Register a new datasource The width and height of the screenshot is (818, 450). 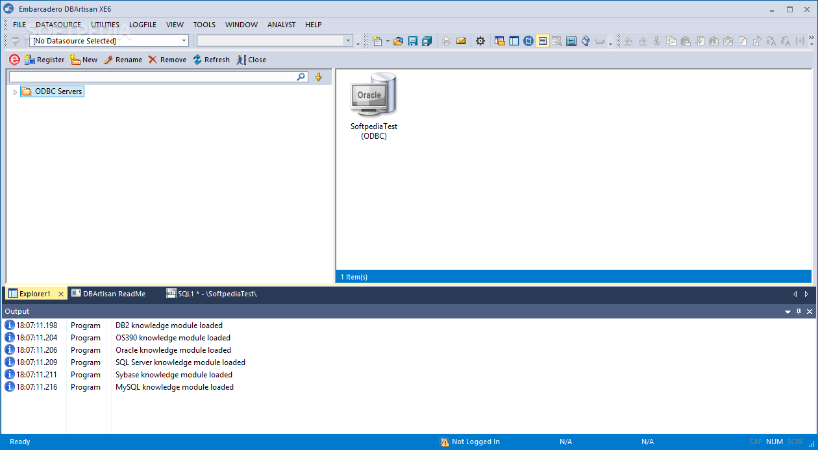44,60
